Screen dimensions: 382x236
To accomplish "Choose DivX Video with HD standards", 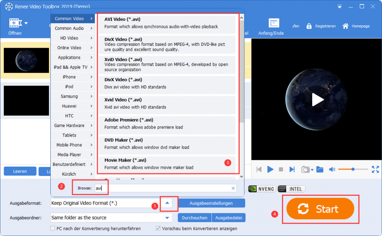I will (x=167, y=85).
